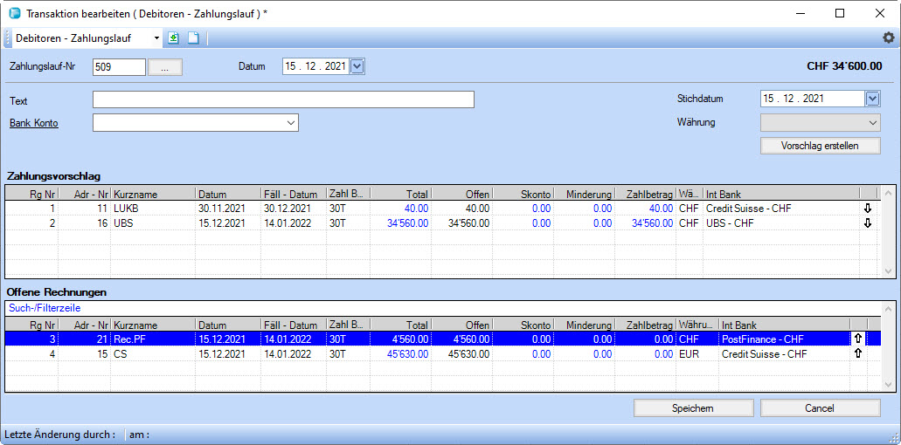
Task: Expand the Stichdatum date picker
Action: click(872, 99)
